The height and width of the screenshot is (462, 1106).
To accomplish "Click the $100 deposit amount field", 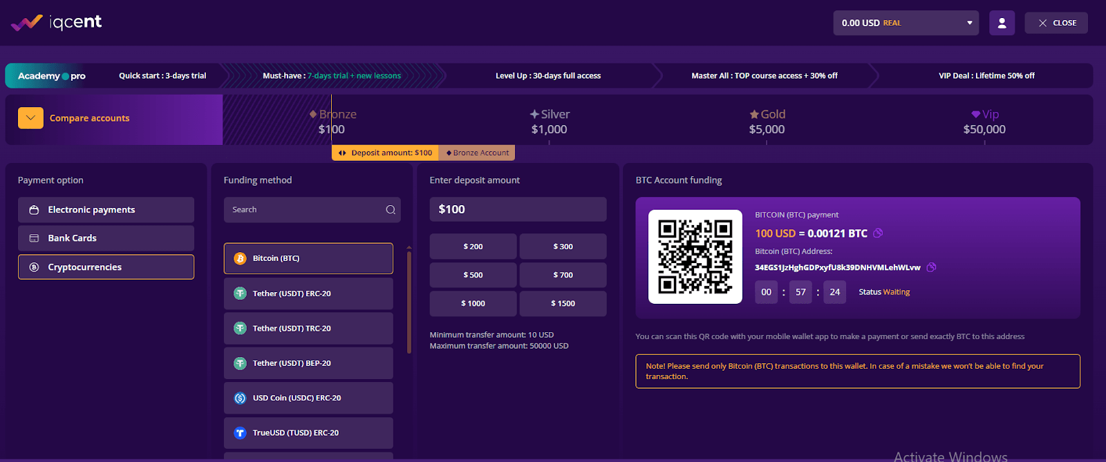I will [518, 209].
